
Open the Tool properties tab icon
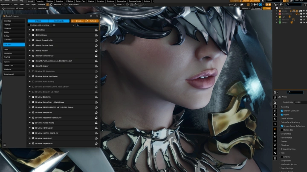(x=275, y=97)
